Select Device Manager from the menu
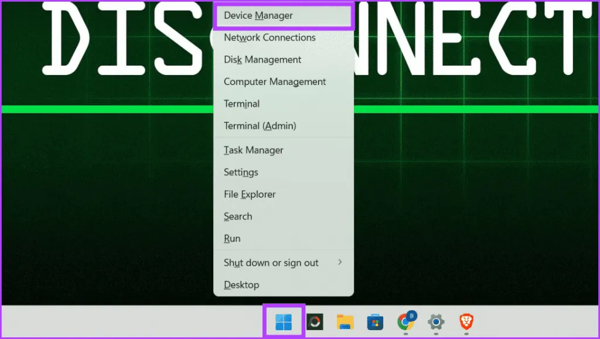Image resolution: width=600 pixels, height=339 pixels. click(x=258, y=15)
